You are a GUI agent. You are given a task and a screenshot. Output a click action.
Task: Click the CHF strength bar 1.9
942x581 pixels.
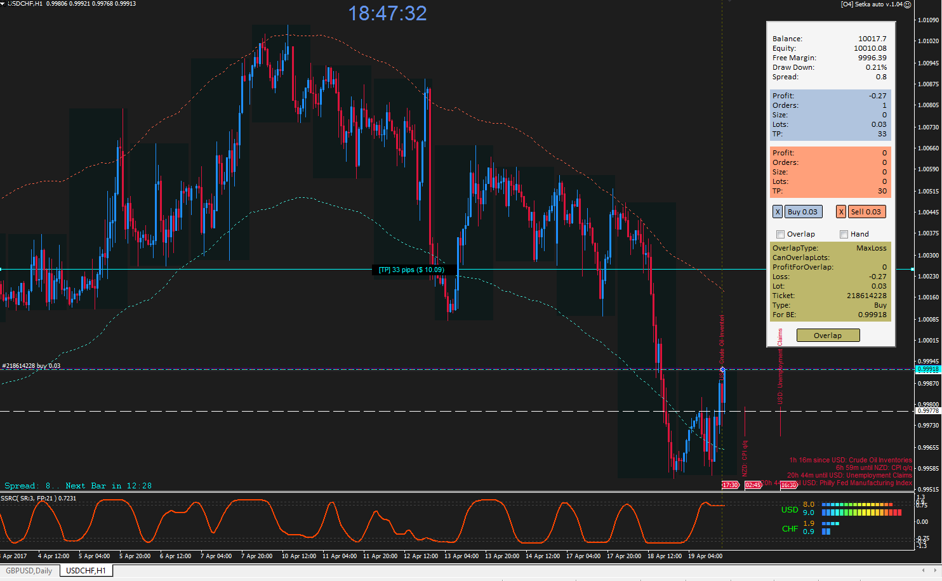(x=830, y=524)
